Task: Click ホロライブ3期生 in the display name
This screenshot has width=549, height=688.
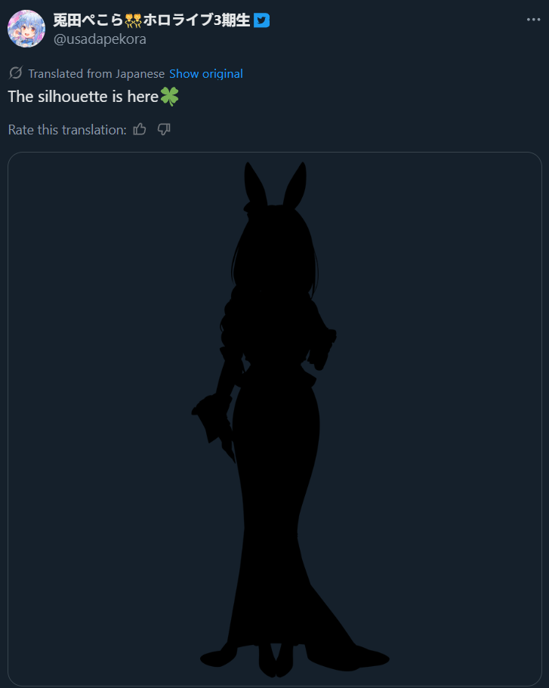Action: [x=196, y=20]
